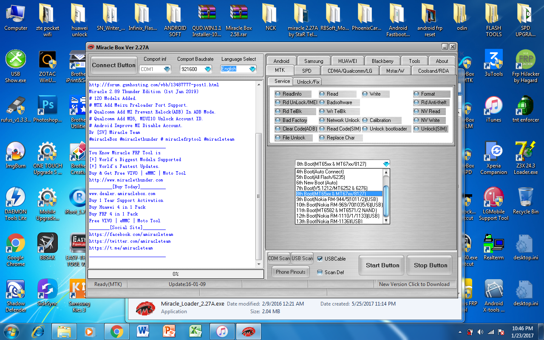Click New Version Click to Download
This screenshot has width=544, height=340.
[414, 284]
